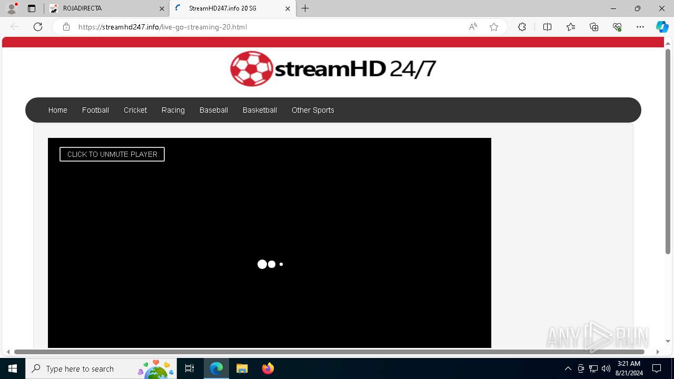Open Browser essentials
674x379 pixels.
(617, 27)
